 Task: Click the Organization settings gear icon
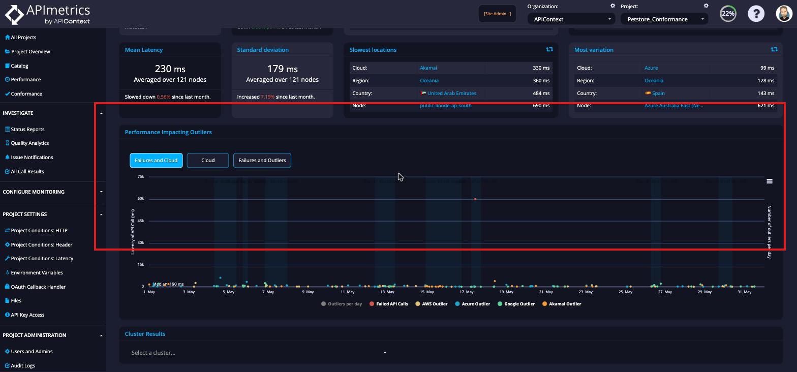coord(612,6)
